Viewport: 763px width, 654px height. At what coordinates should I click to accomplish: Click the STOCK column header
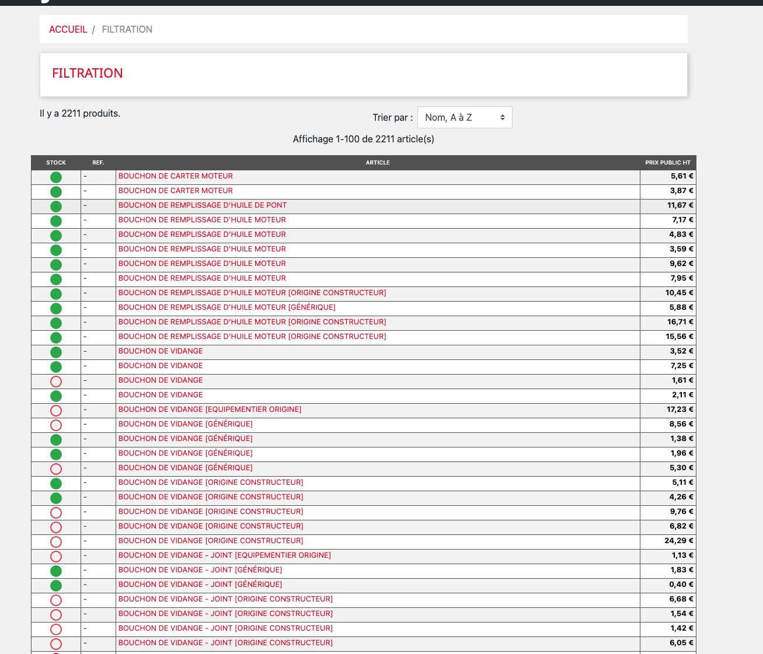pyautogui.click(x=56, y=163)
